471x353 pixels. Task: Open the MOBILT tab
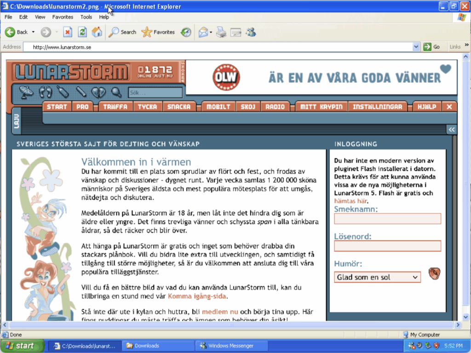point(218,107)
